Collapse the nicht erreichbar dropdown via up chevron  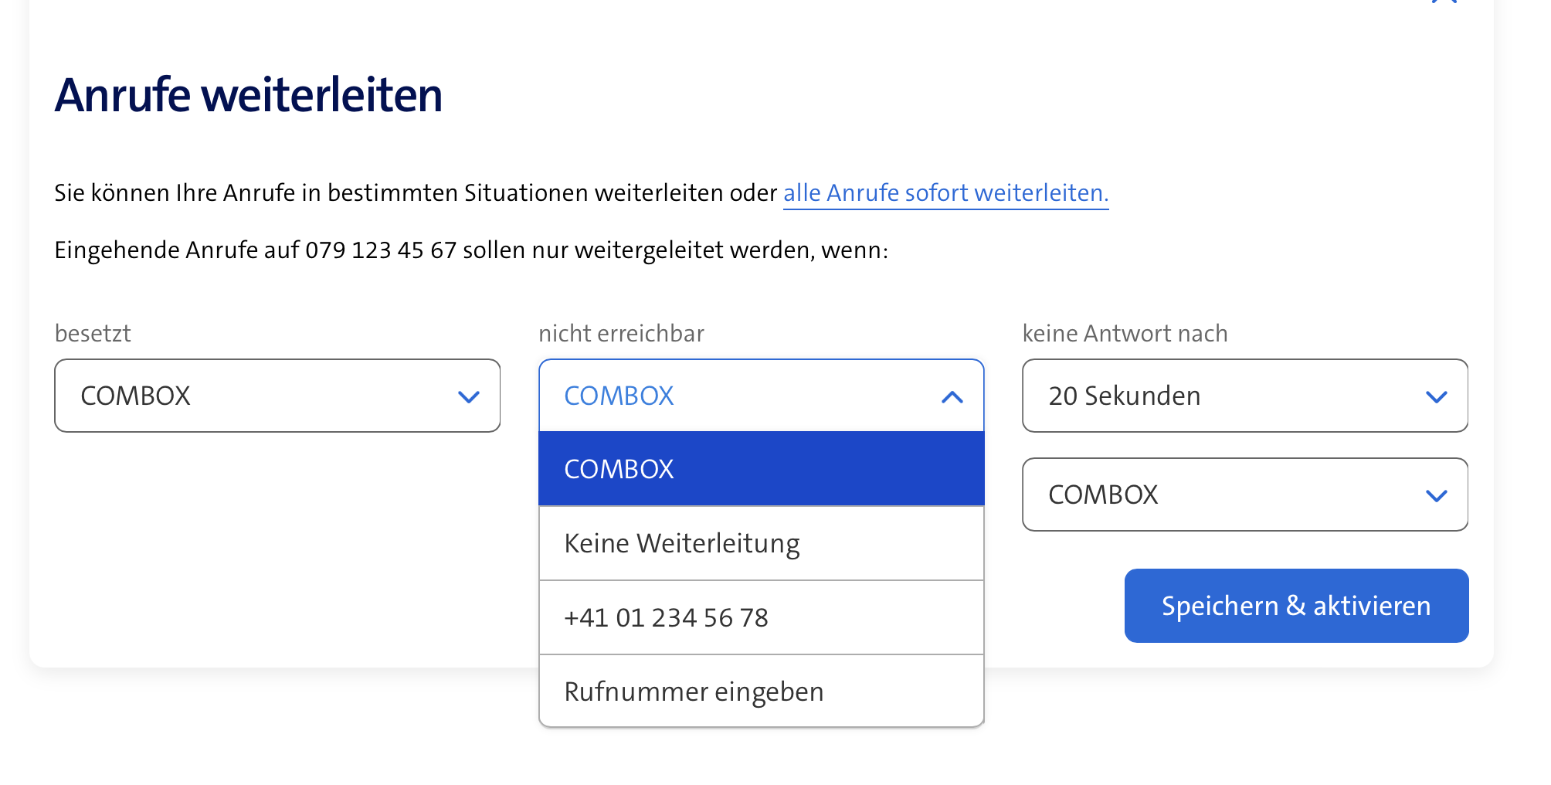coord(952,397)
